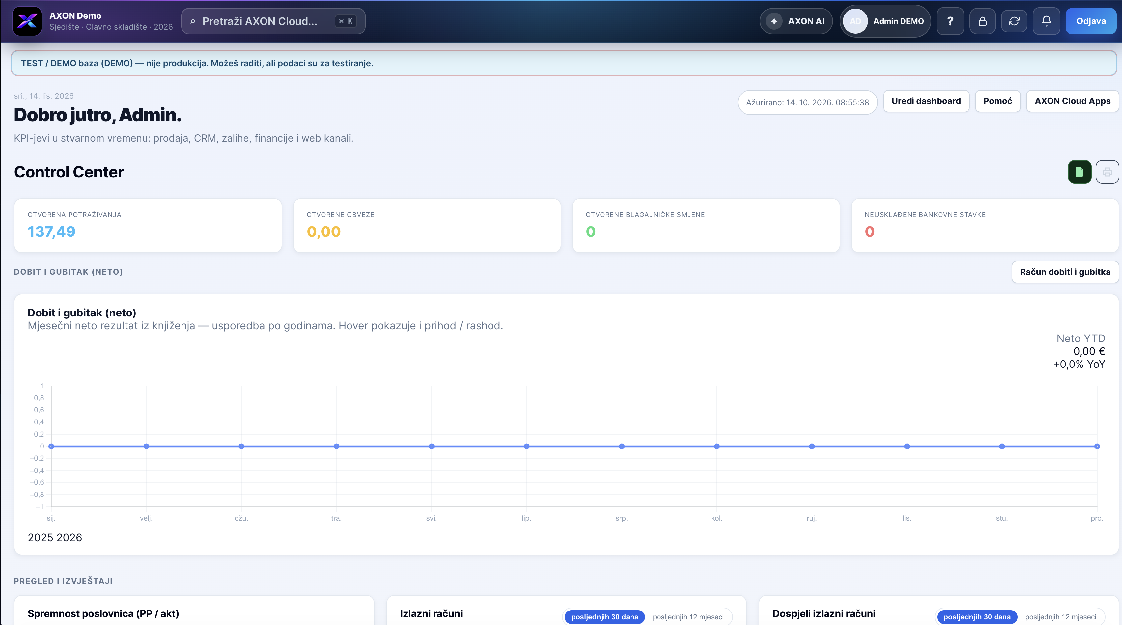Click the green export document icon
This screenshot has width=1122, height=625.
click(1079, 172)
